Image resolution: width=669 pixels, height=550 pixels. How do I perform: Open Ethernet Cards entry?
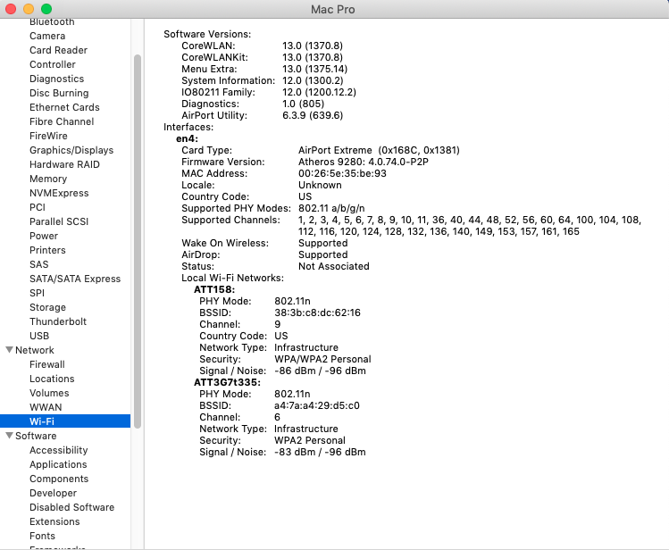pyautogui.click(x=64, y=107)
